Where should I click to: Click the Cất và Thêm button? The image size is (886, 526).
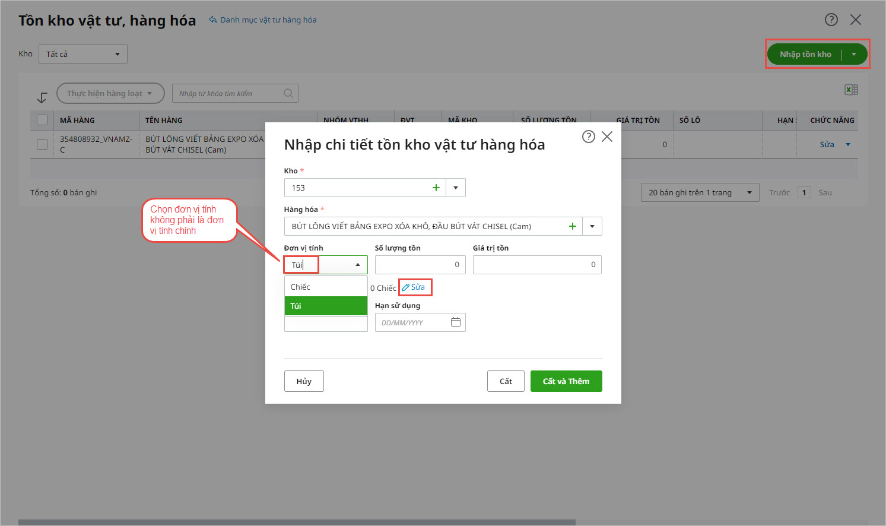[566, 381]
